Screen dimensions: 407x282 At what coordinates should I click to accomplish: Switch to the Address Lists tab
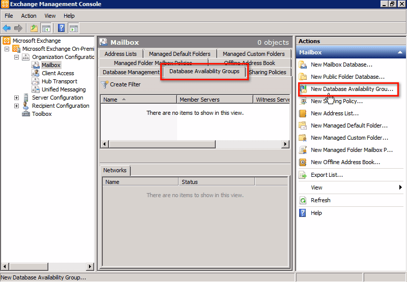pos(121,54)
